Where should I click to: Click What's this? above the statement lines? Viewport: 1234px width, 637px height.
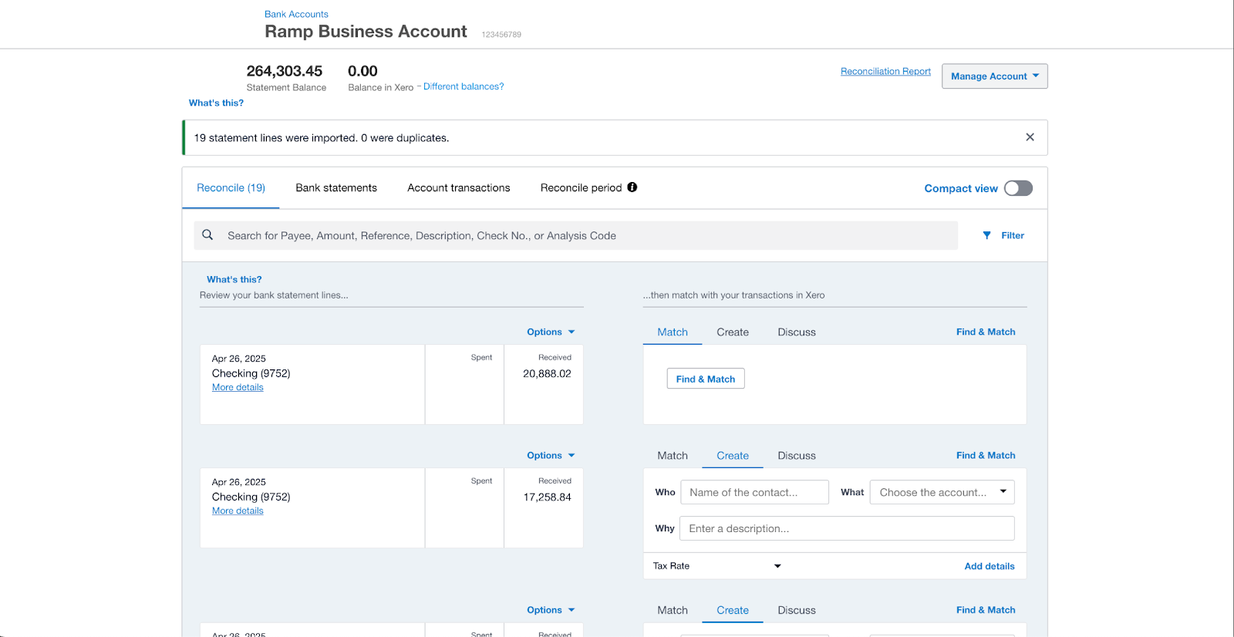coord(234,279)
